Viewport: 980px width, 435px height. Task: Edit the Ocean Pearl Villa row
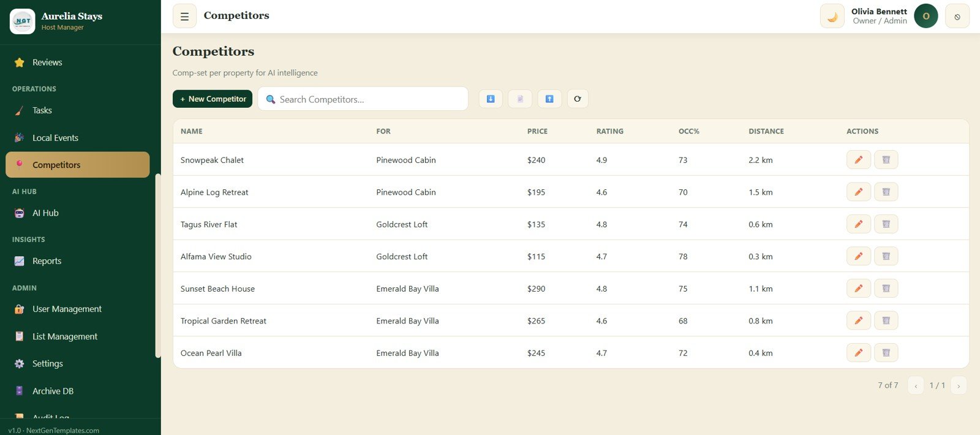pyautogui.click(x=859, y=353)
